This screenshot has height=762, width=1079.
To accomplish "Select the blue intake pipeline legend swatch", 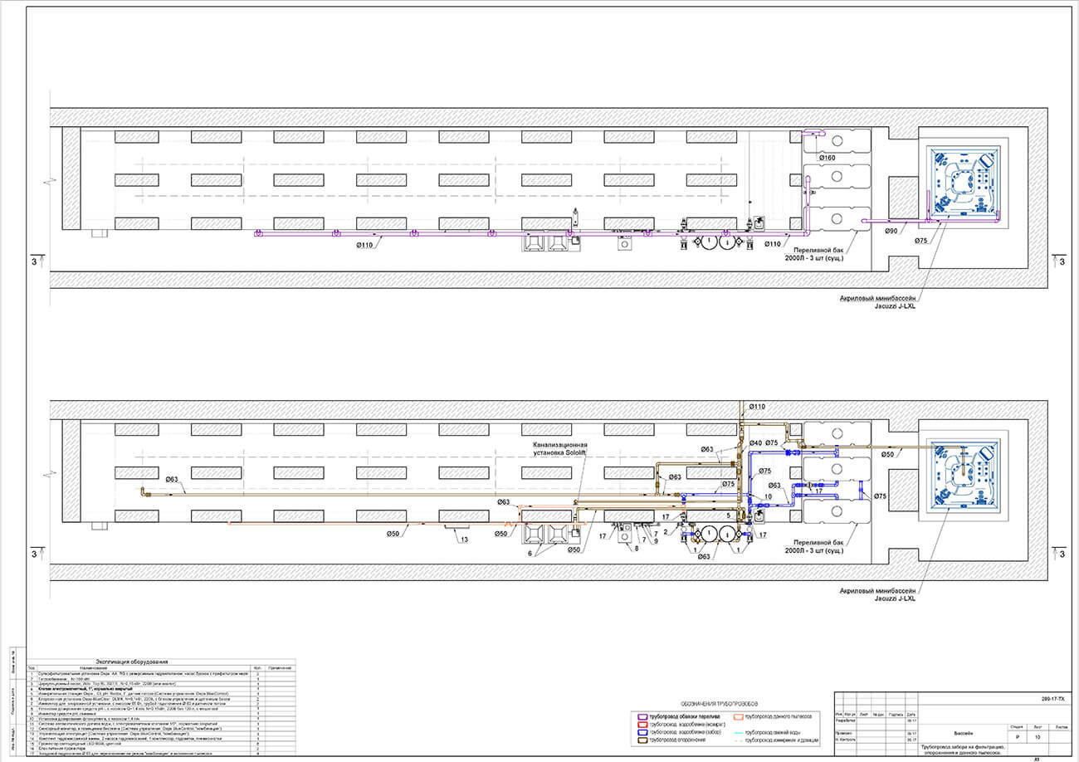I will (642, 732).
